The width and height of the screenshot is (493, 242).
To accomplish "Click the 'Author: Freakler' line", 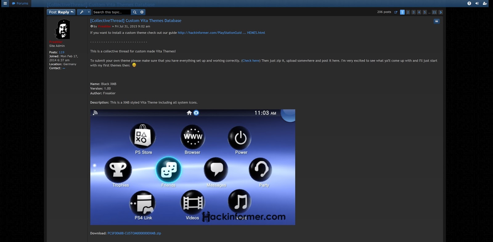I will coord(103,93).
